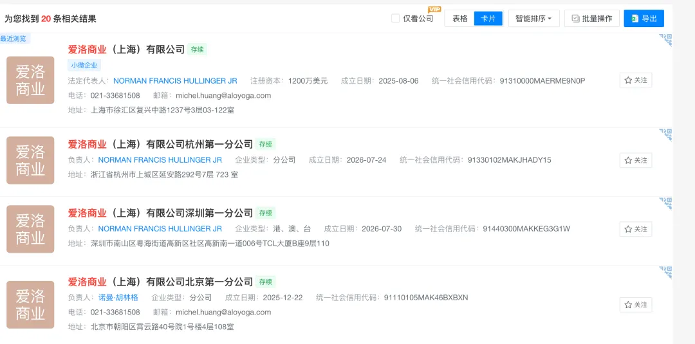
Task: Click QR code icon on 杭州第一分公司 card
Action: (x=665, y=135)
